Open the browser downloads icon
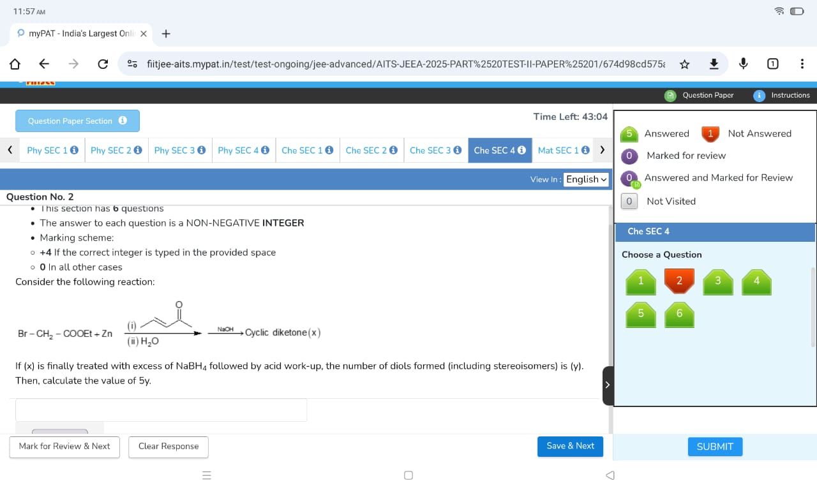 714,64
